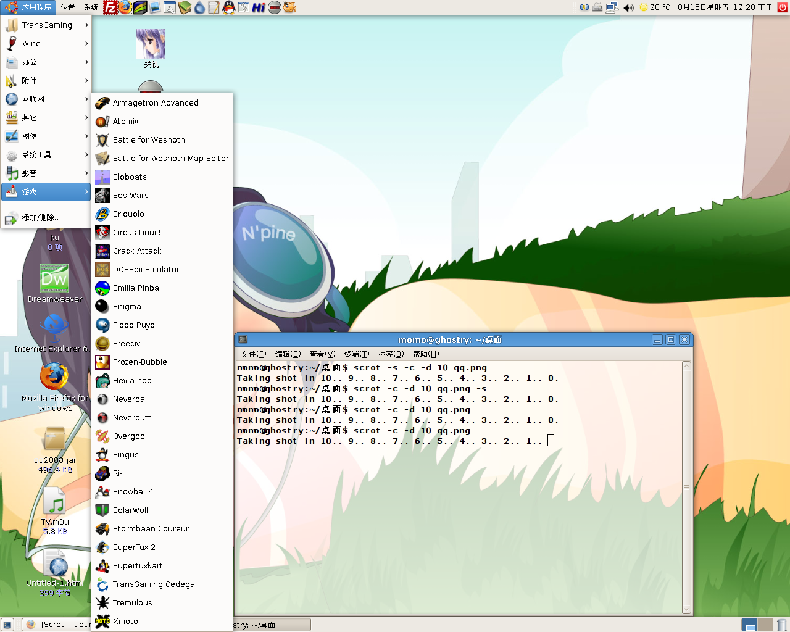Open the 标签(B) menu in terminal
Screen dimensions: 790x632
(391, 354)
